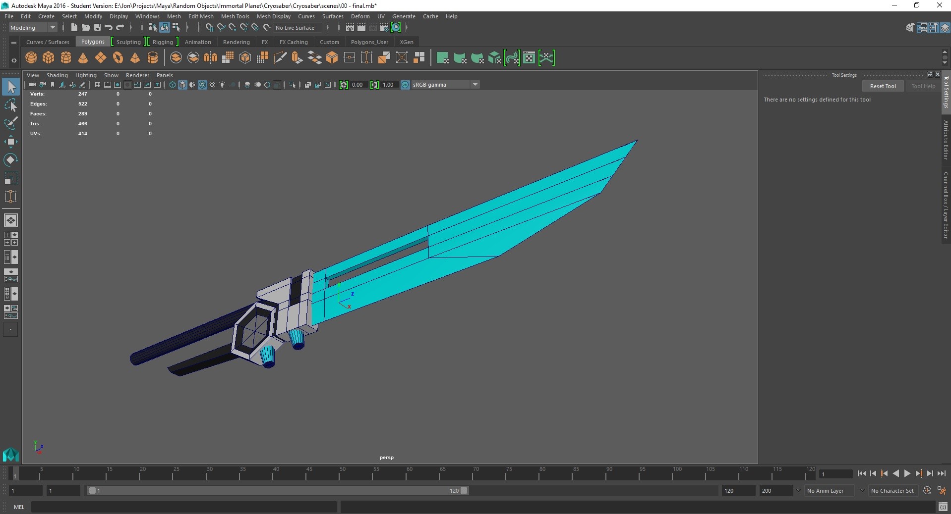This screenshot has width=951, height=514.
Task: Create a polygon sphere from shelf
Action: 31,58
